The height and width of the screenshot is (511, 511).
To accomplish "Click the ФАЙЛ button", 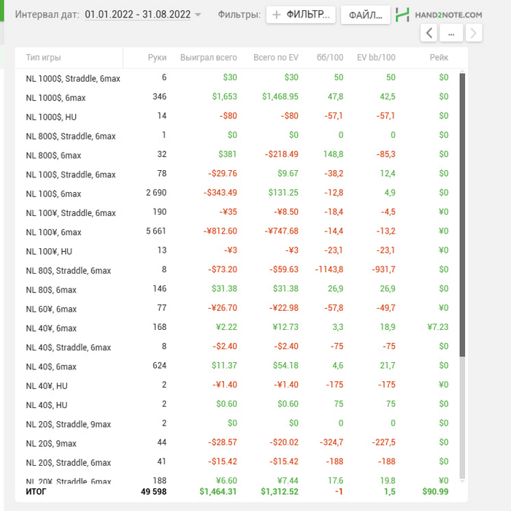I will (365, 15).
